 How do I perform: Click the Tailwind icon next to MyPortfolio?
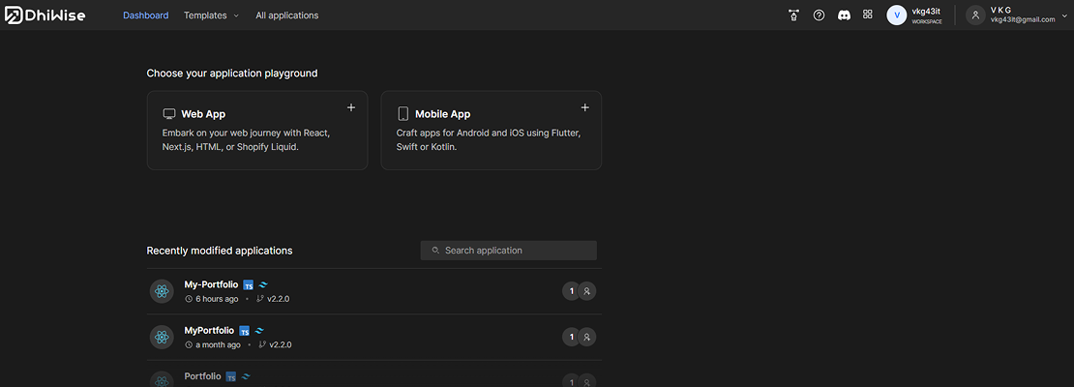pos(259,331)
